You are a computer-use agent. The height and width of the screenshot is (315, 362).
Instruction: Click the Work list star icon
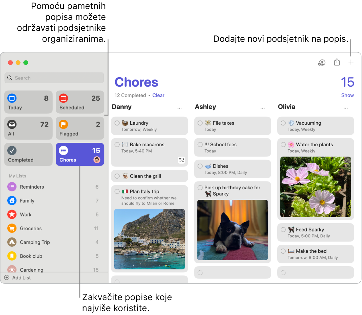(12, 214)
